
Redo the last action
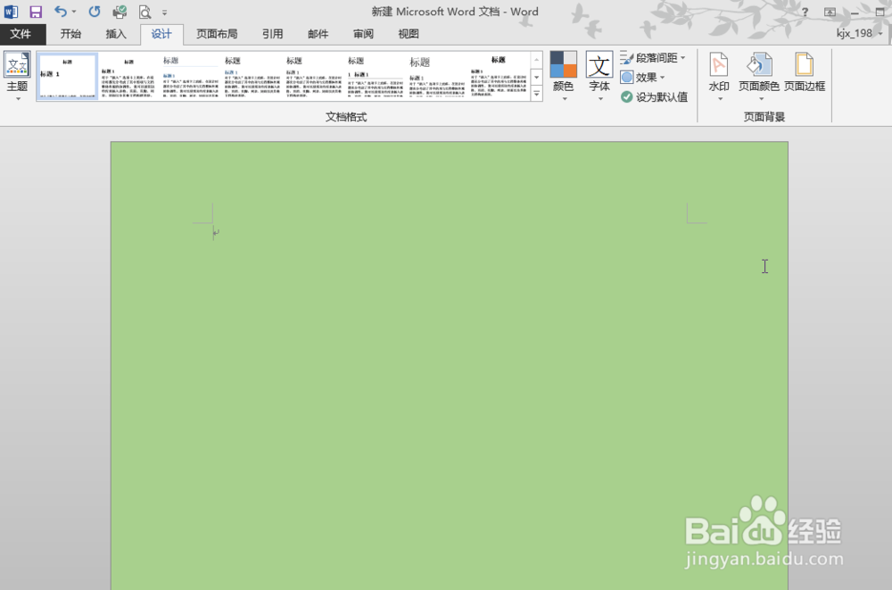point(95,12)
